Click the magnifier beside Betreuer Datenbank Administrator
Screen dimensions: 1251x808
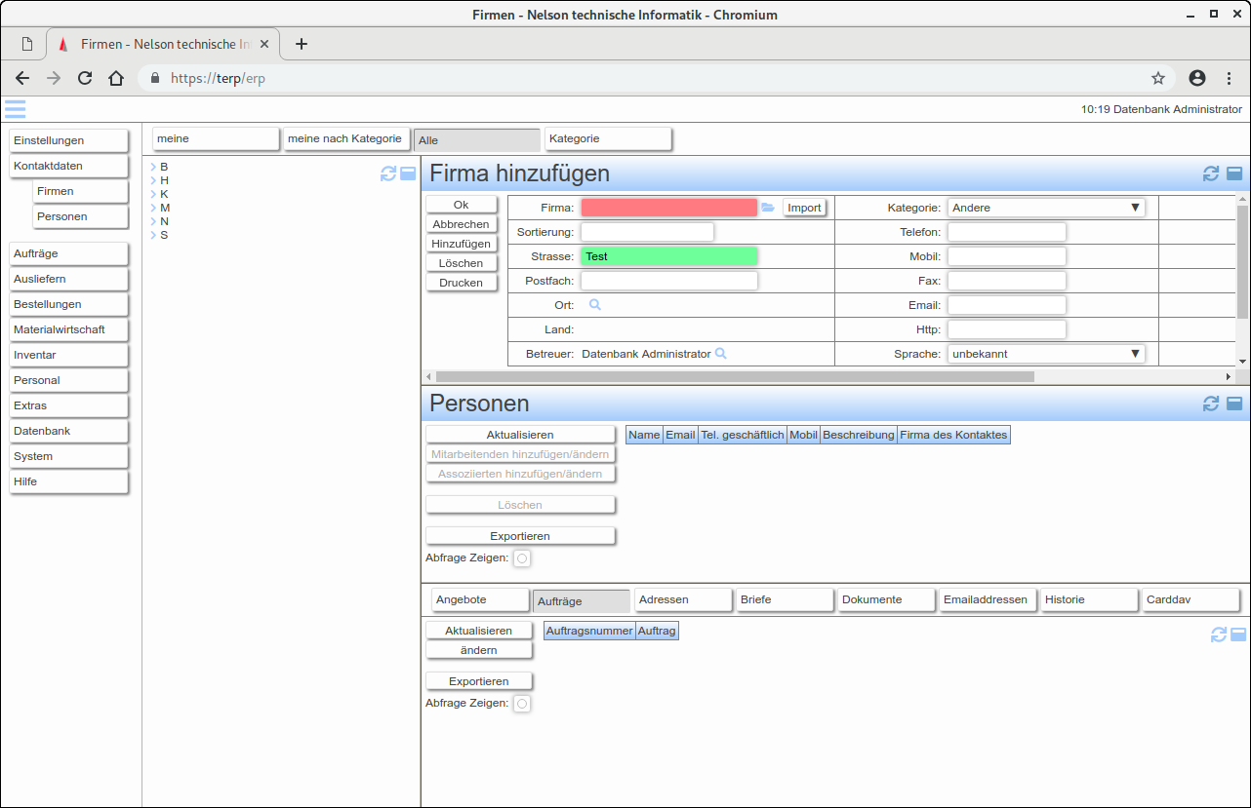[721, 354]
